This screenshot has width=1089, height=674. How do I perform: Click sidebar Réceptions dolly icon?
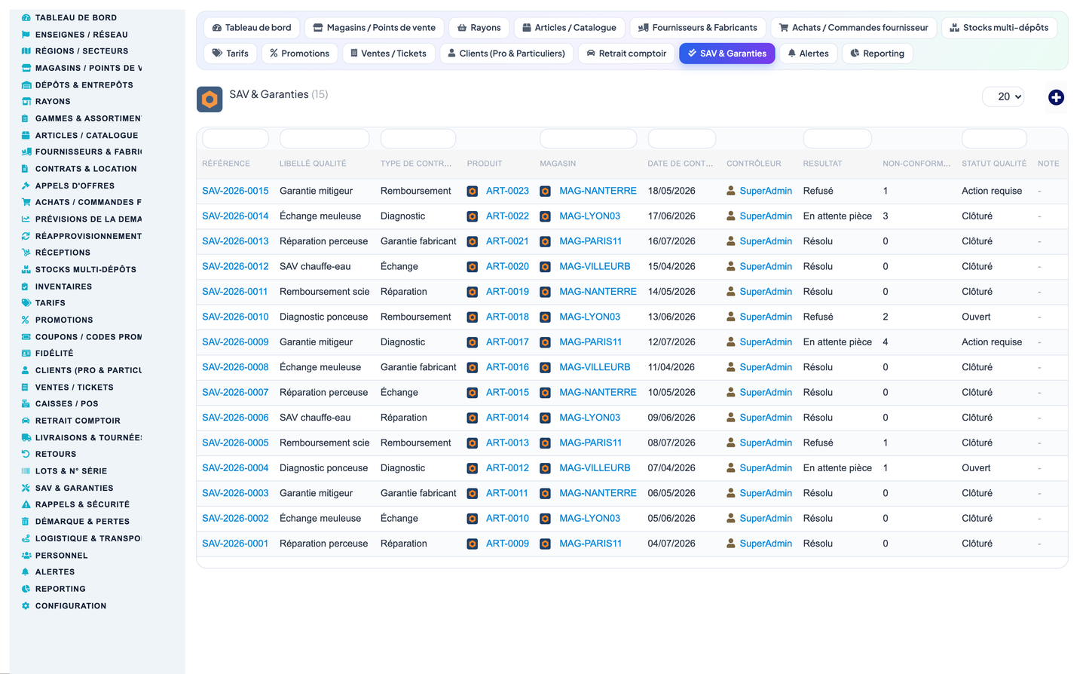click(x=26, y=253)
